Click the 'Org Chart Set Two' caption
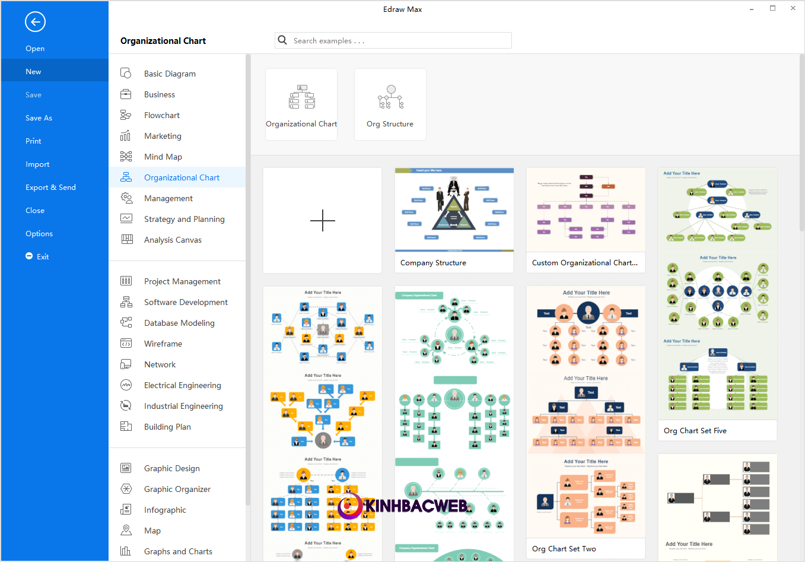Screen dimensions: 805x562 [x=564, y=549]
